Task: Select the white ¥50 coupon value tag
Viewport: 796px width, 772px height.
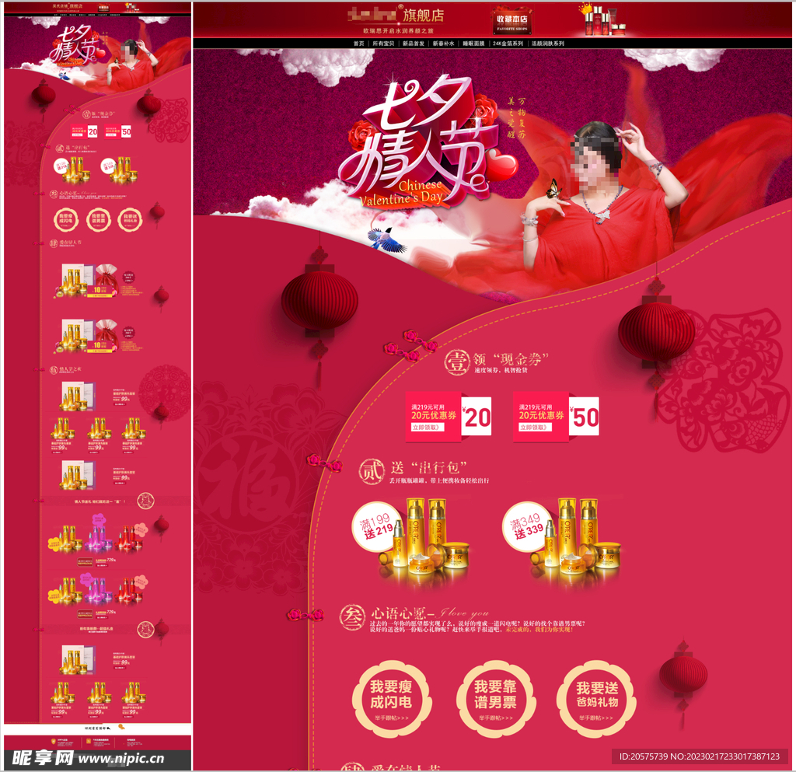Action: click(x=584, y=417)
